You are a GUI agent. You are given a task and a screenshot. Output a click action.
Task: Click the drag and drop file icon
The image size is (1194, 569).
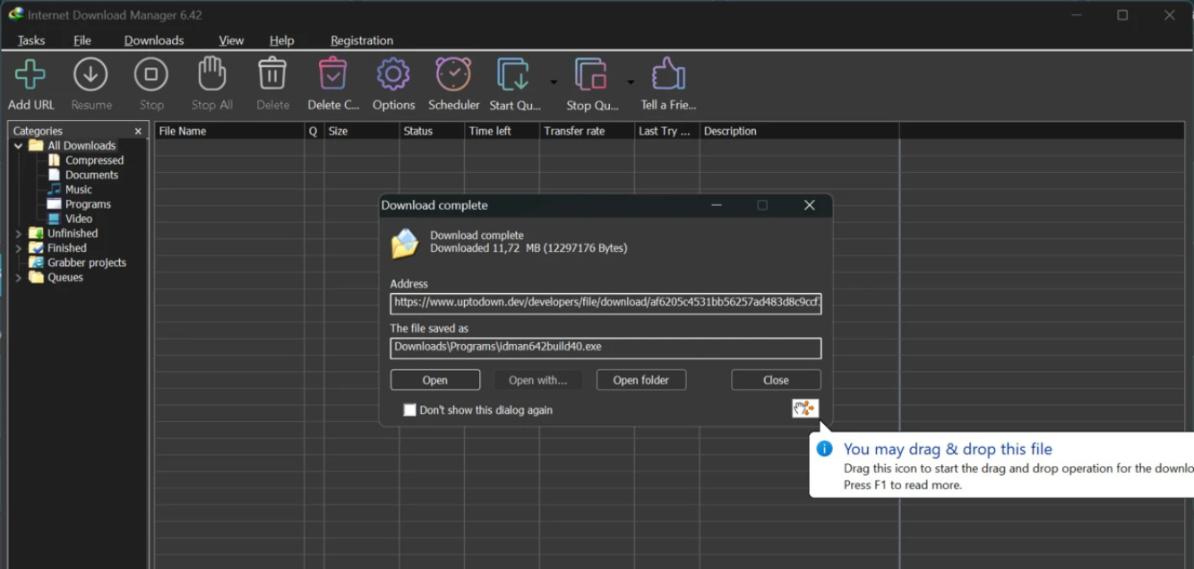(804, 409)
